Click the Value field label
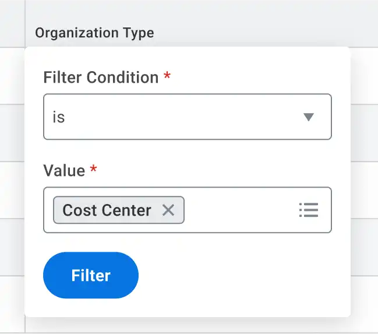Screen dimensions: 378x334 click(x=64, y=171)
